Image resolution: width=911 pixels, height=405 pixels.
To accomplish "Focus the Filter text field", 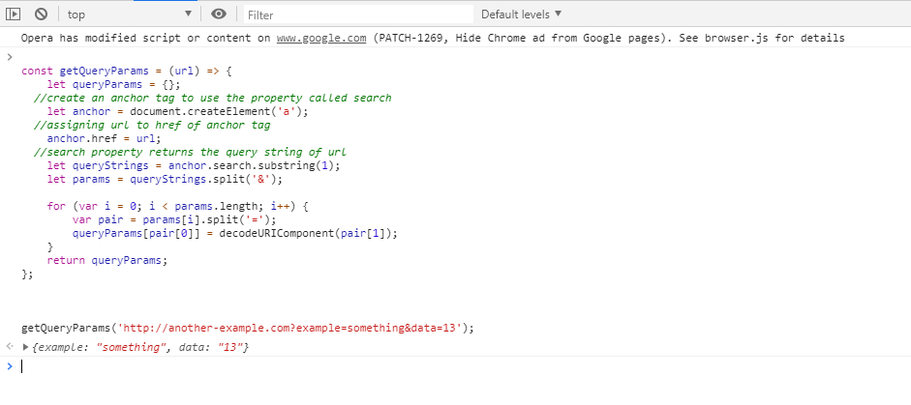I will click(356, 14).
